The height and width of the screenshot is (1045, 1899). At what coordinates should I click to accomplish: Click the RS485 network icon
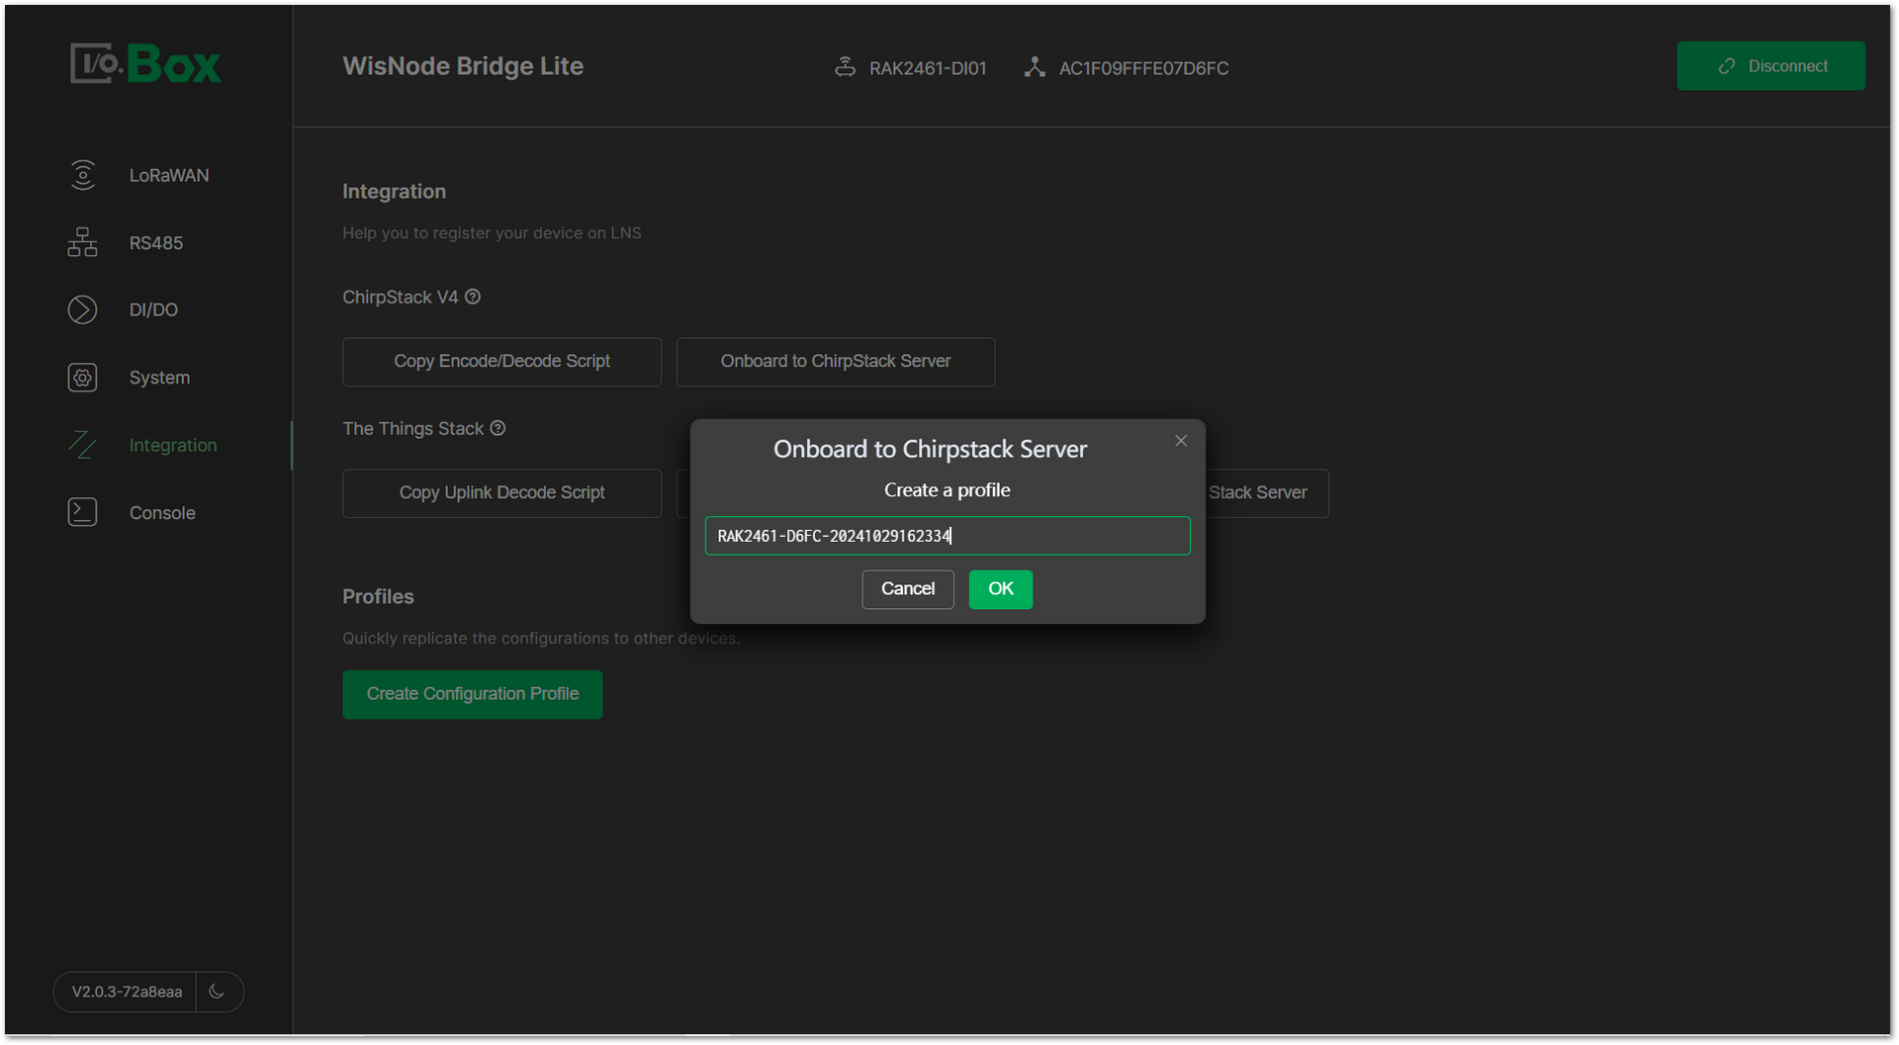tap(83, 242)
